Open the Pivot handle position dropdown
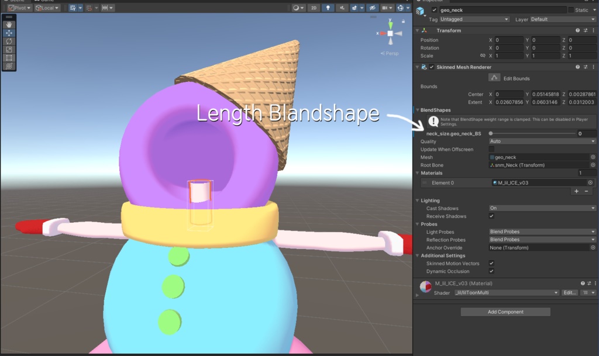Viewport: 599px width, 356px height. coord(19,8)
